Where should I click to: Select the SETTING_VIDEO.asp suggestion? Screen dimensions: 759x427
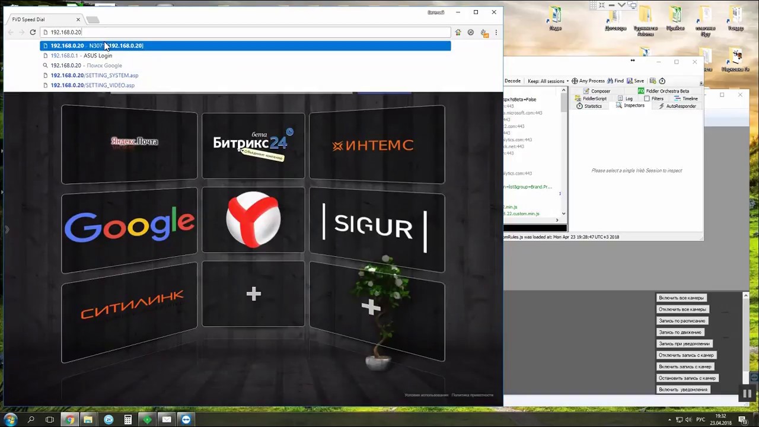[245, 85]
